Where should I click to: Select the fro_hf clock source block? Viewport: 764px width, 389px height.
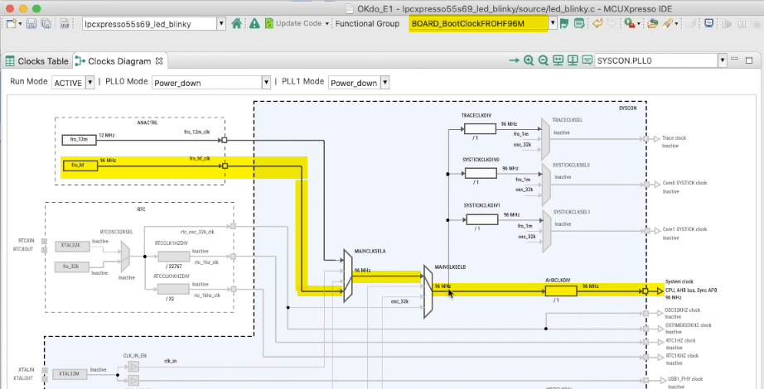[x=80, y=166]
